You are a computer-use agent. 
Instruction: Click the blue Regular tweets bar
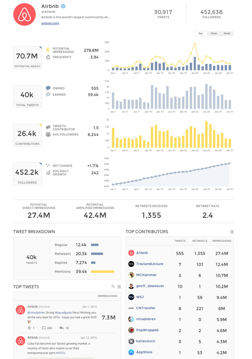click(95, 245)
